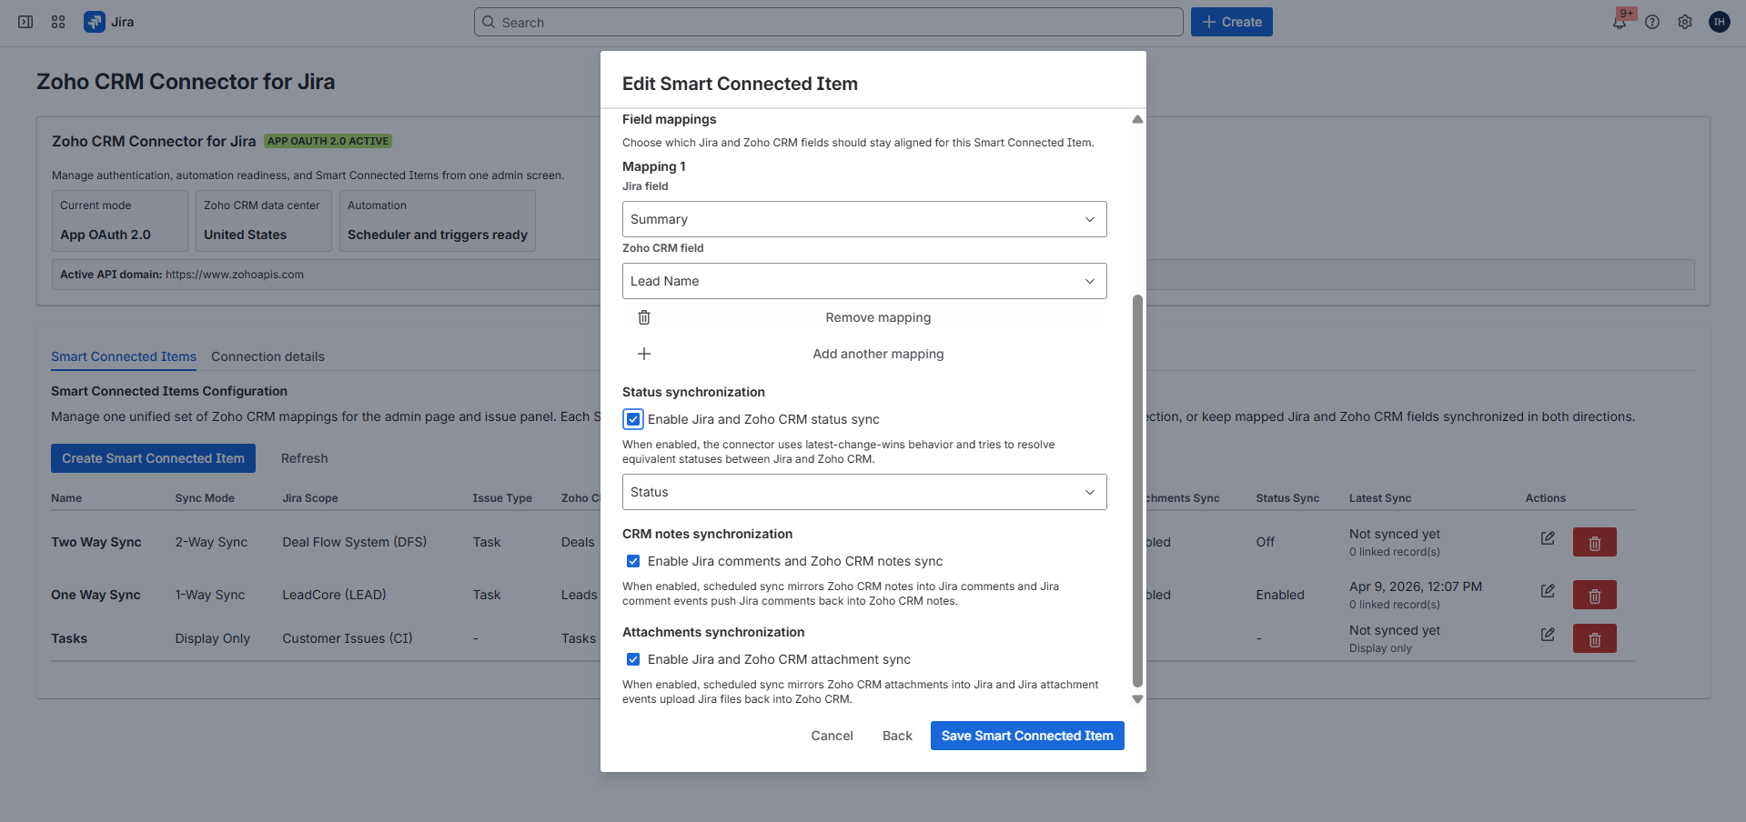1746x822 pixels.
Task: Click the Status Sync column header
Action: point(1287,498)
